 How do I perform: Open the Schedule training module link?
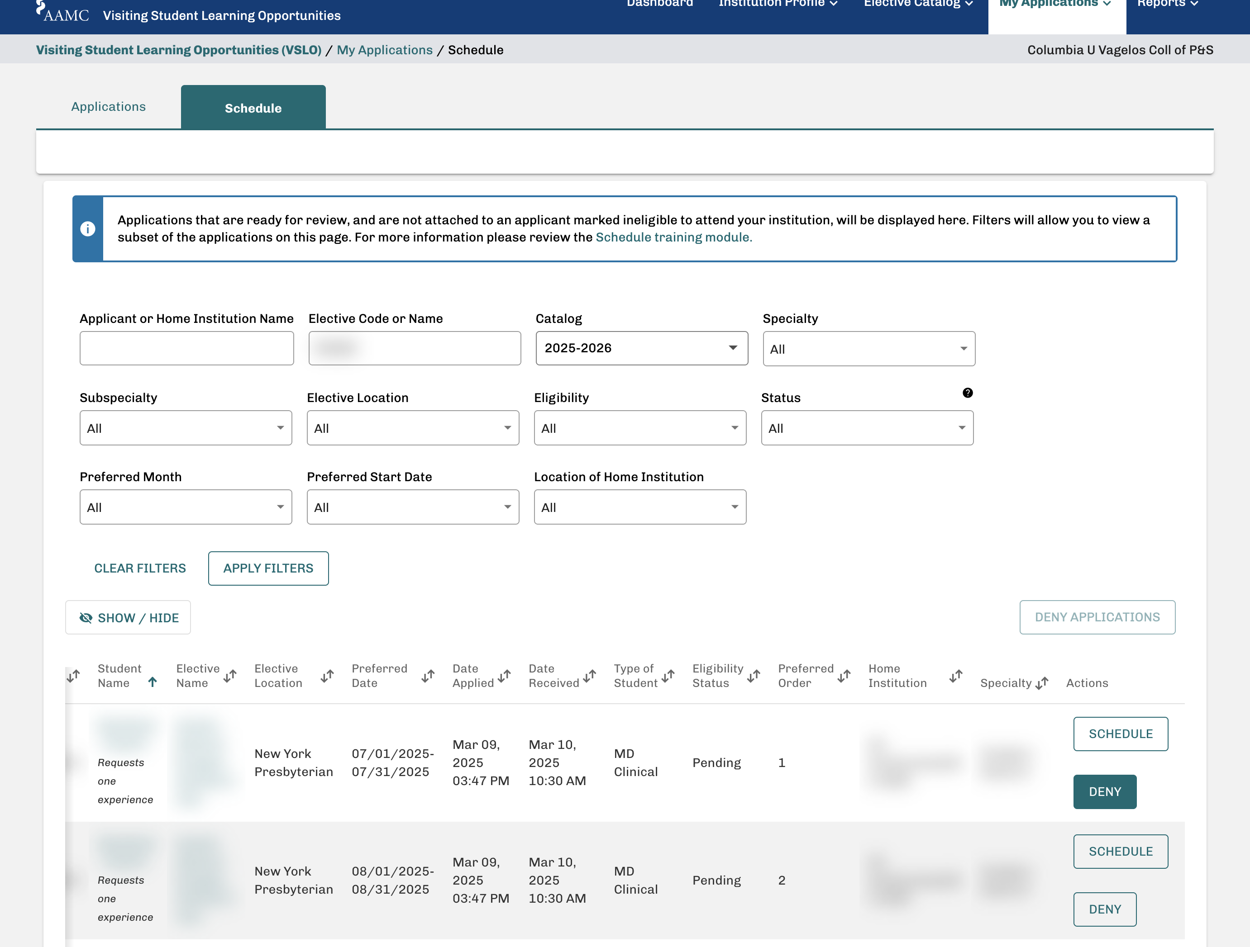tap(673, 237)
